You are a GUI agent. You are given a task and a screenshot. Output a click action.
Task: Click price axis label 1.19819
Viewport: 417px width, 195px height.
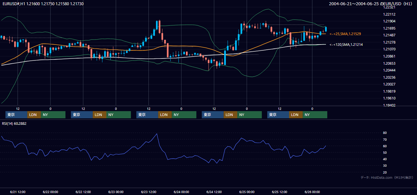pyautogui.click(x=390, y=91)
